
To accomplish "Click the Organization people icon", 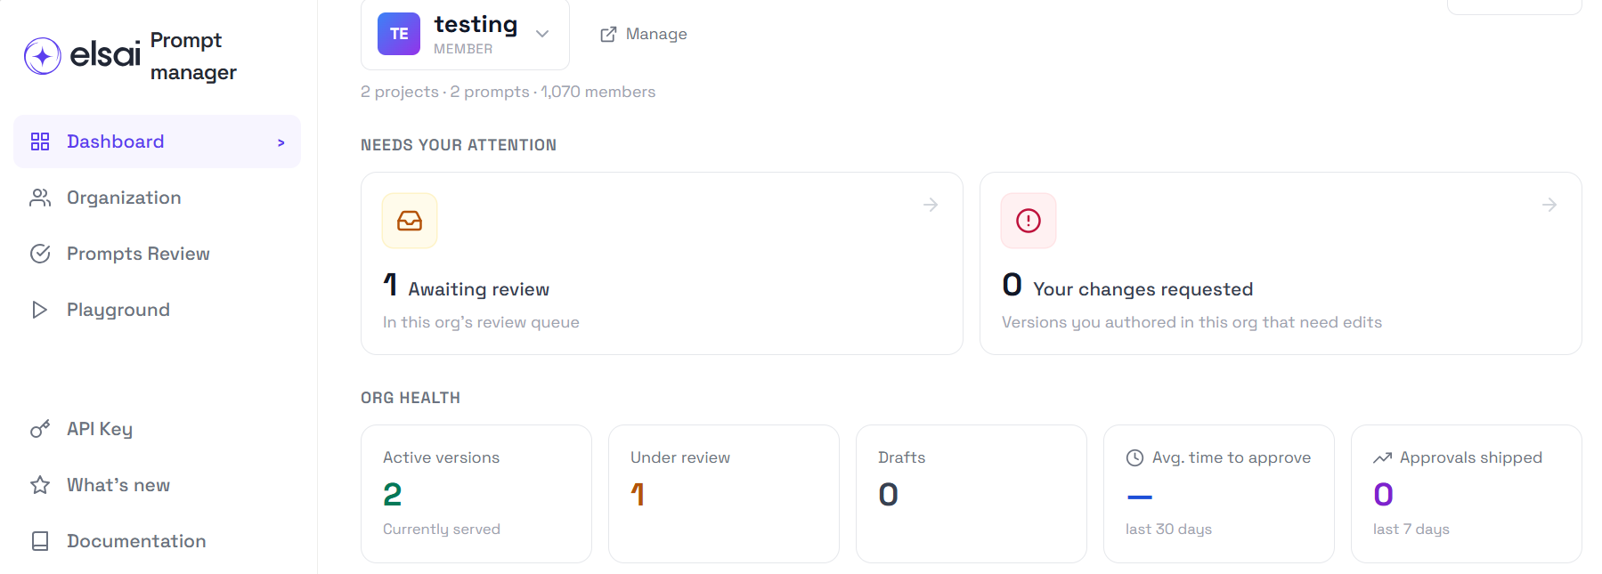I will coord(40,198).
